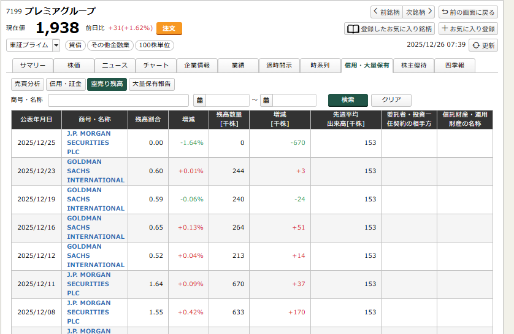Click the start date calendar icon
Image resolution: width=514 pixels, height=334 pixels.
199,101
